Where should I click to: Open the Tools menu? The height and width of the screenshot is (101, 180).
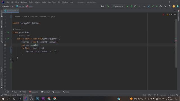[x=54, y=2]
